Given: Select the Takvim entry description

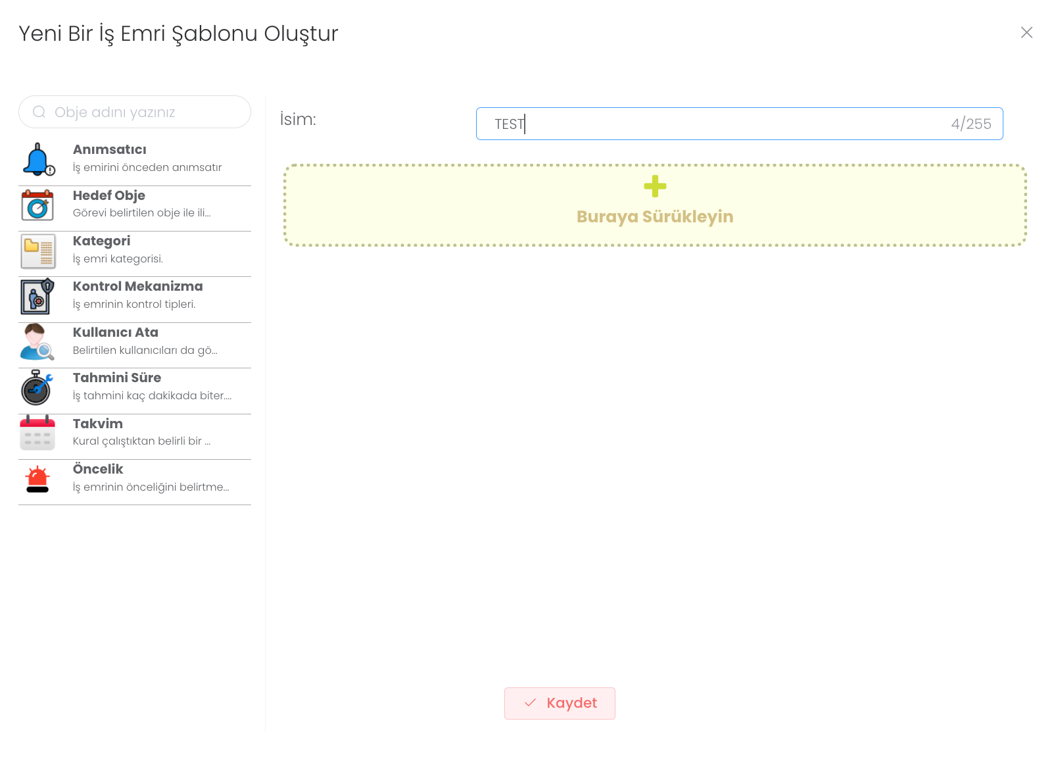Looking at the screenshot, I should (141, 441).
